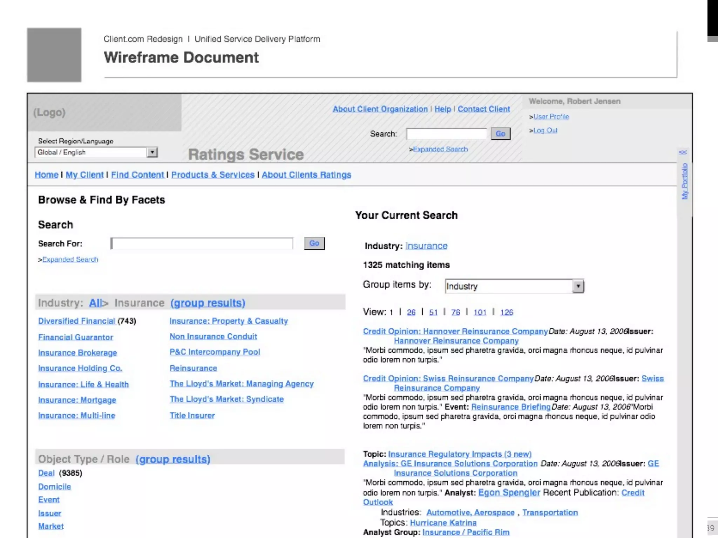Open the My Portfolio vertical tab
Viewport: 718px width, 538px height.
[x=684, y=181]
